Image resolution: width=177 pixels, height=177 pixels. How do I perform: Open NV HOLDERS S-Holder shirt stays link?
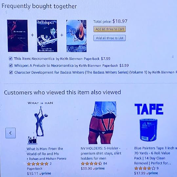pos(101,153)
